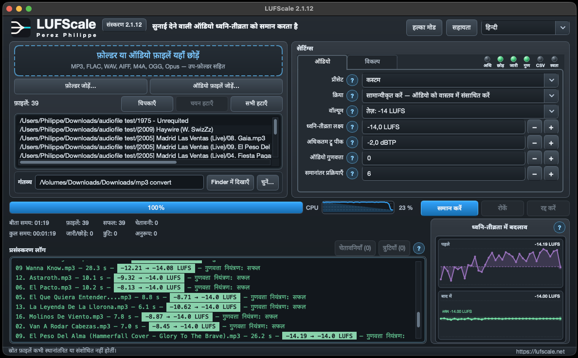Viewport: 578px width, 358px height.
Task: Open the सहायता button
Action: click(x=462, y=28)
